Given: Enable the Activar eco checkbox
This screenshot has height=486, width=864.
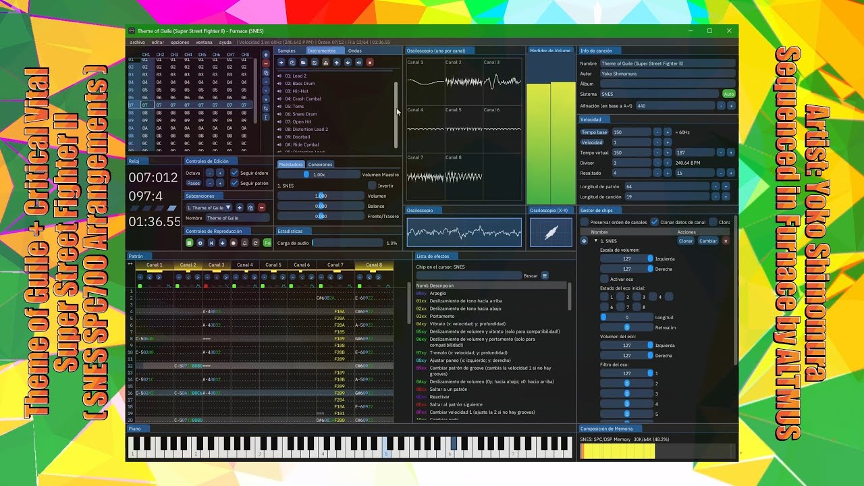Looking at the screenshot, I should coord(604,279).
